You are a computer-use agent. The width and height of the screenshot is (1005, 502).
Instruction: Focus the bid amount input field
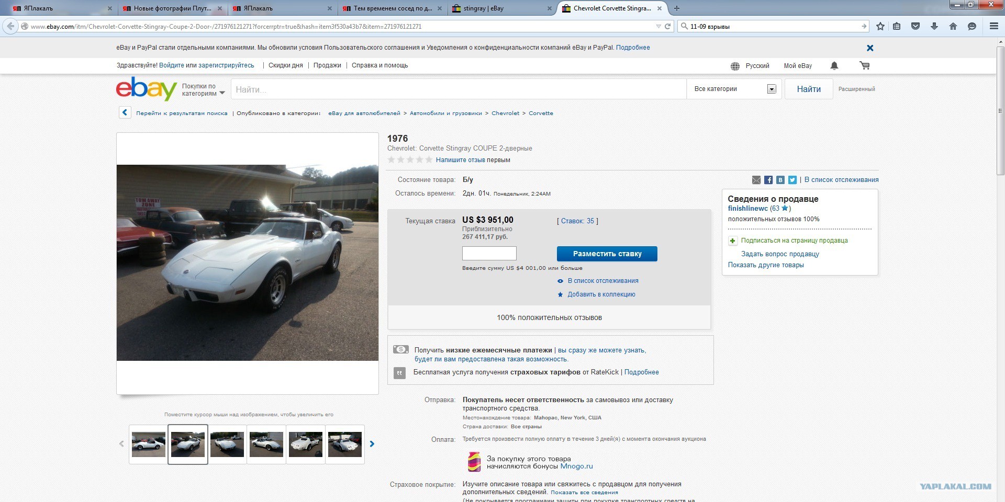489,253
